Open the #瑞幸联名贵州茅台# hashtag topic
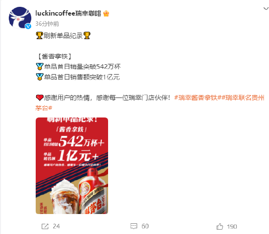269x234 pixels. [x=150, y=103]
